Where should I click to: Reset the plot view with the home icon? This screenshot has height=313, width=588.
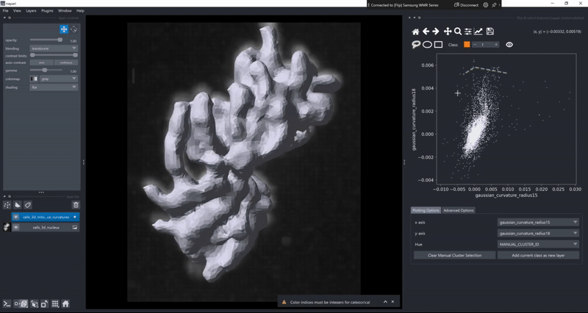(415, 32)
